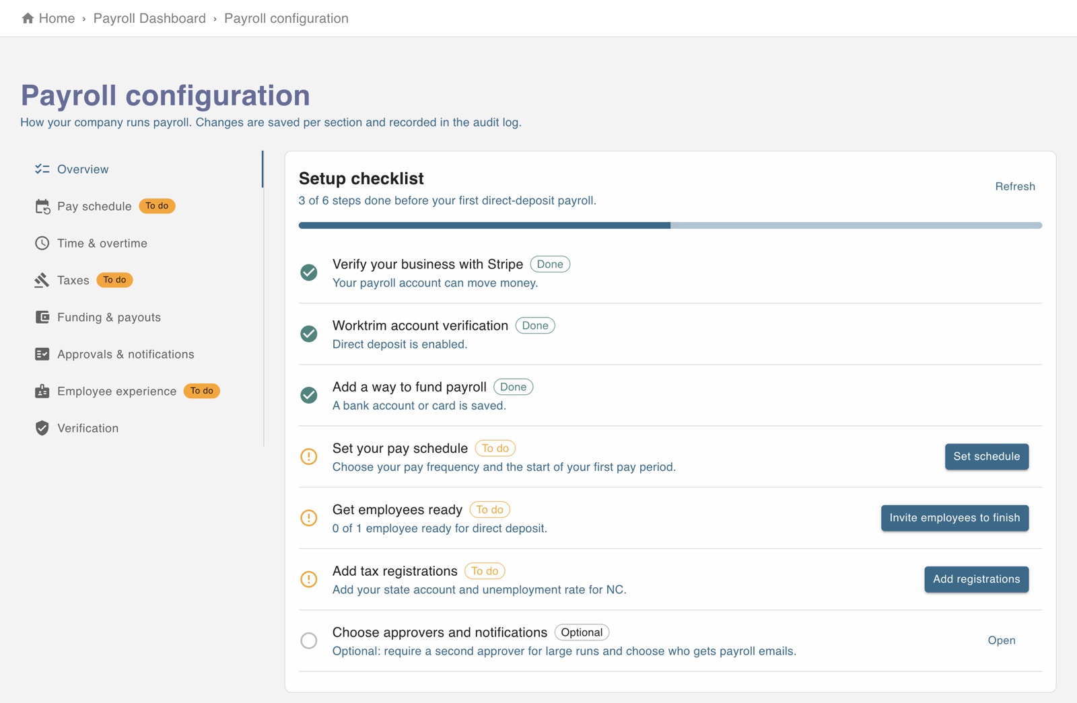This screenshot has width=1077, height=703.
Task: Click the Set schedule button
Action: pyautogui.click(x=987, y=456)
